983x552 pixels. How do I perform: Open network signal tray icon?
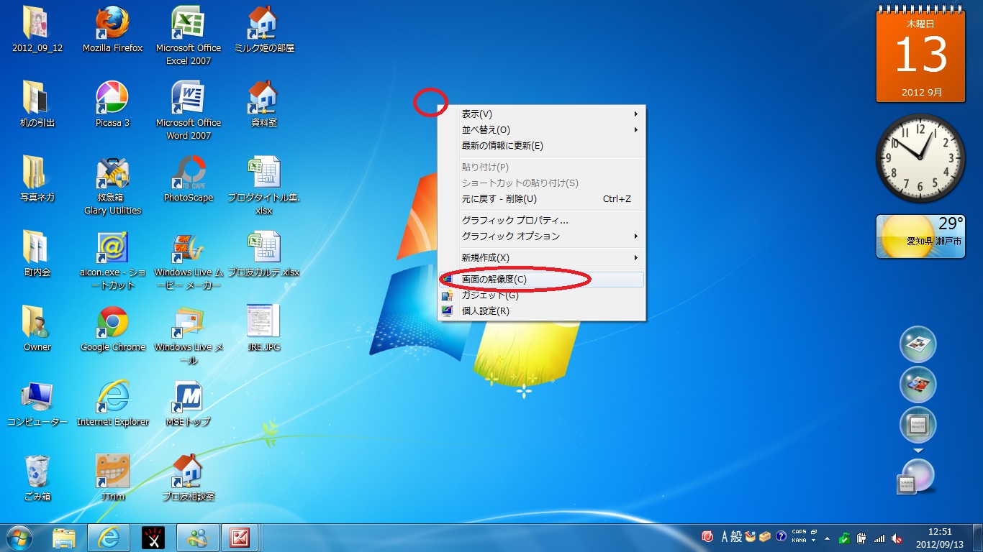879,538
